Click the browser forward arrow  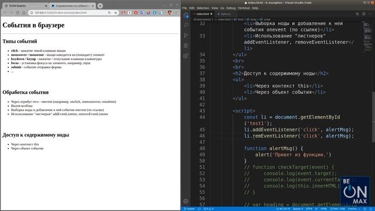(x=11, y=13)
